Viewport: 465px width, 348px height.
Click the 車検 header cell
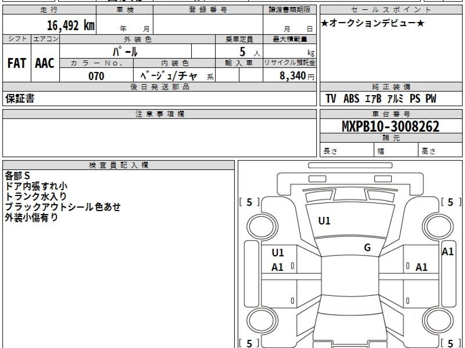pyautogui.click(x=125, y=10)
